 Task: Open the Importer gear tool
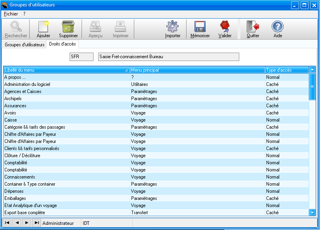tap(173, 27)
